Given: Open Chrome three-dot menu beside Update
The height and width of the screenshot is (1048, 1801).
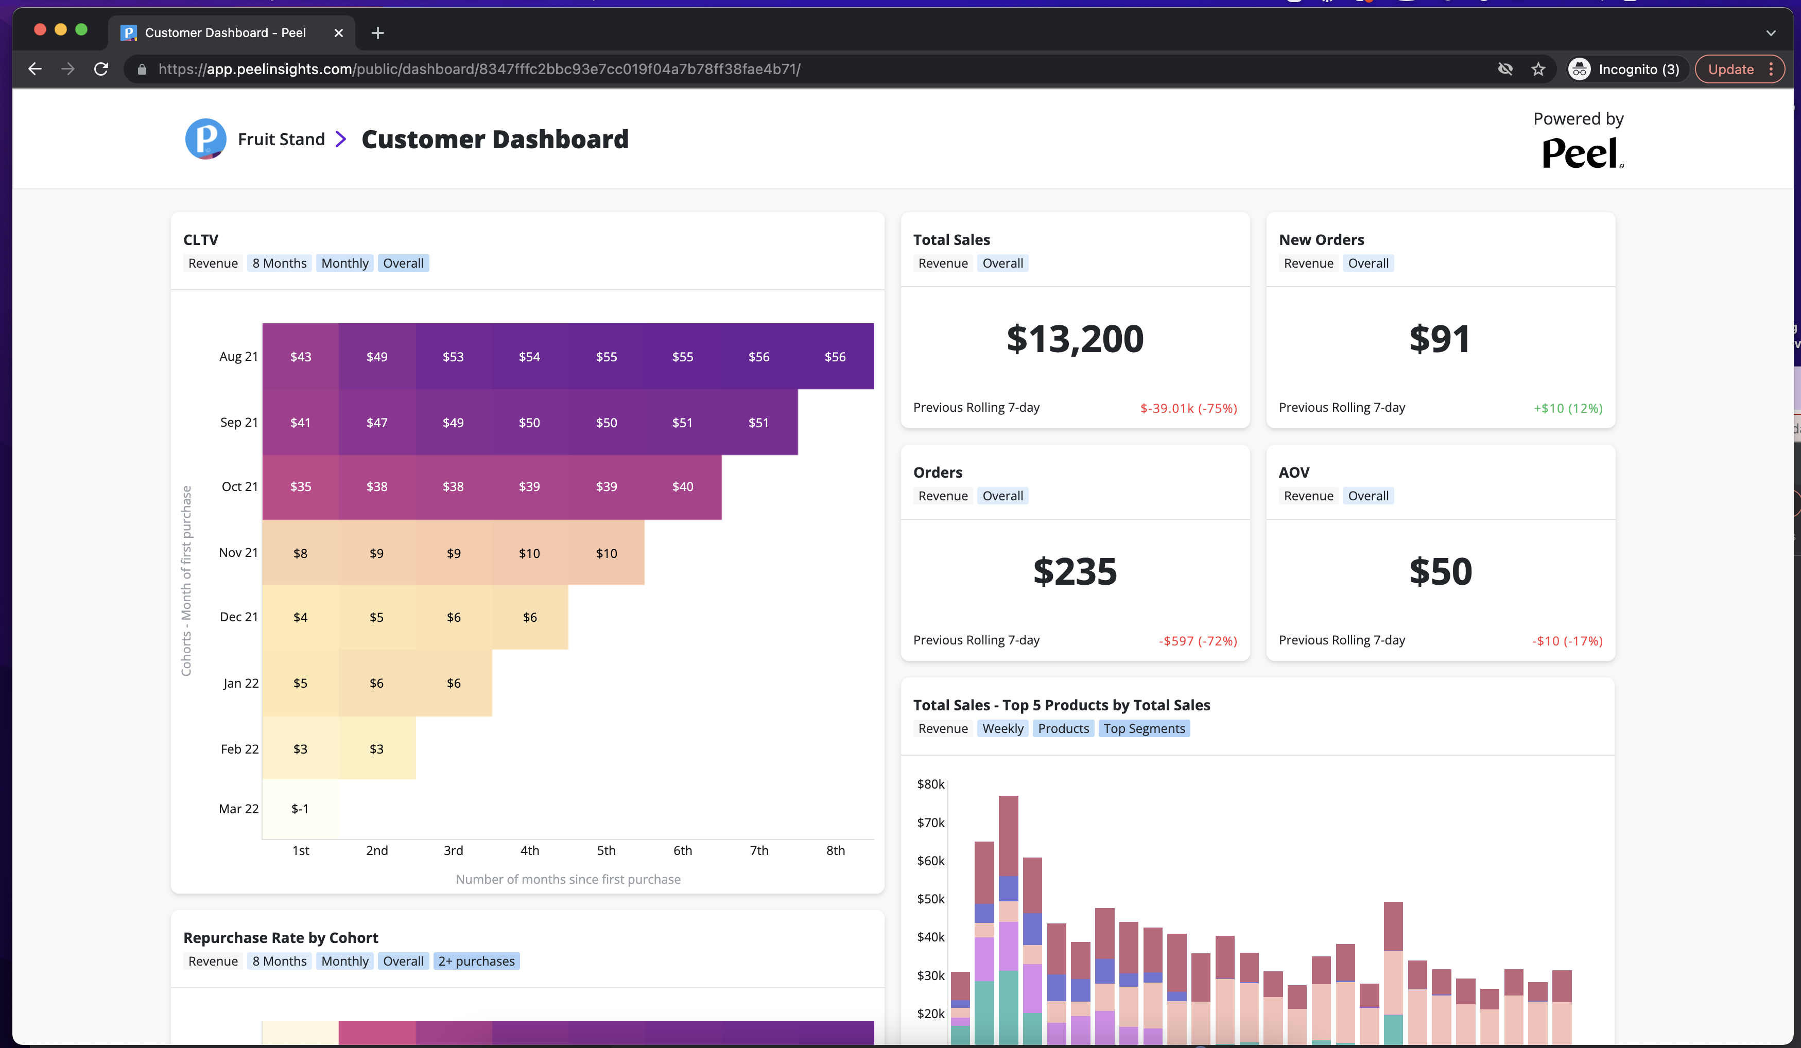Looking at the screenshot, I should point(1771,69).
